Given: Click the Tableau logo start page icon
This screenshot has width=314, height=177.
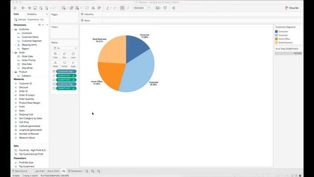Looking at the screenshot, I should 15,8.
